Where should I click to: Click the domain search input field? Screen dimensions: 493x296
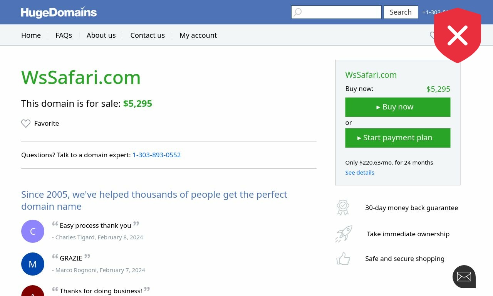tap(336, 12)
